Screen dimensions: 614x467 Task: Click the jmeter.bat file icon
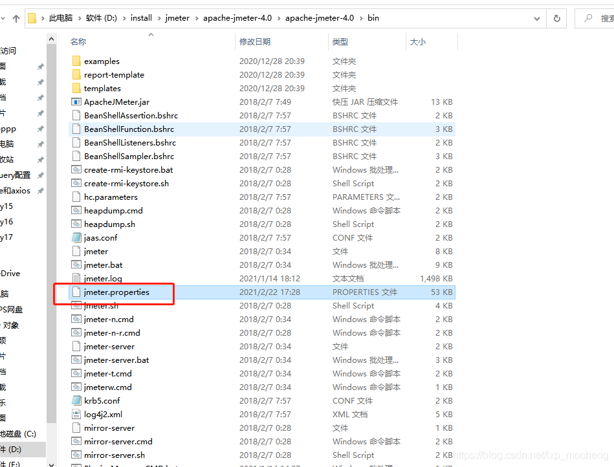click(x=76, y=265)
